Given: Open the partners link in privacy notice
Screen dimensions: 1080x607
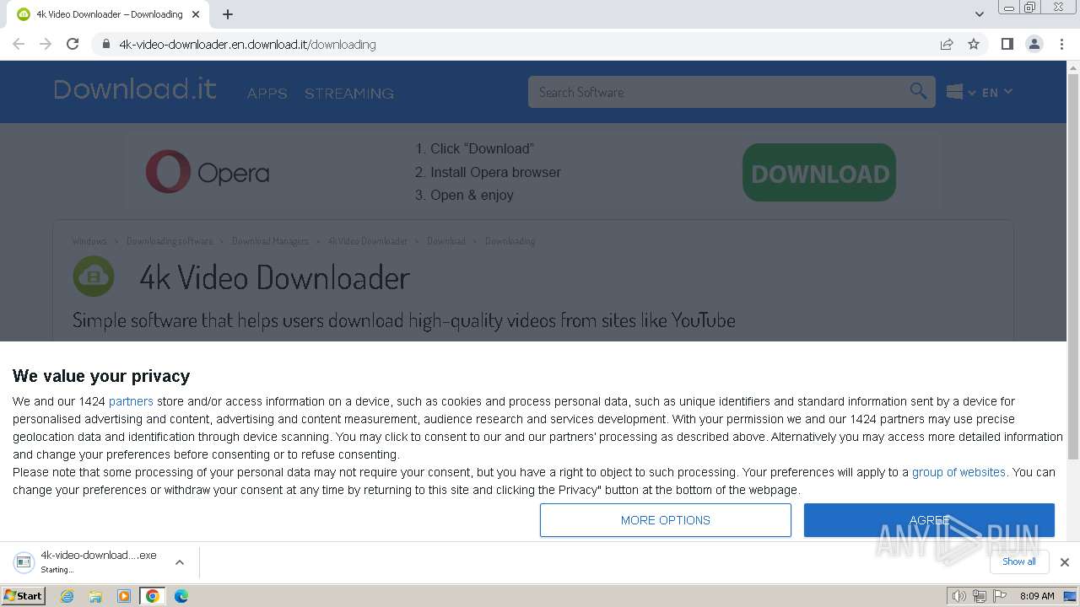Looking at the screenshot, I should (131, 401).
